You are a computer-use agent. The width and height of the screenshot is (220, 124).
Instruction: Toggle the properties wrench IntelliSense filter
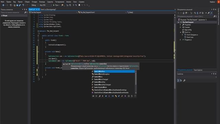(99, 96)
